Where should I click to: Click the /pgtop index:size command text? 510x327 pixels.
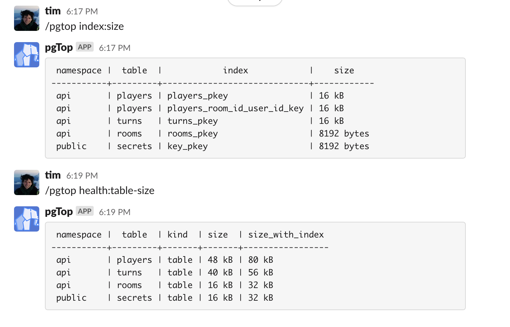[x=85, y=26]
